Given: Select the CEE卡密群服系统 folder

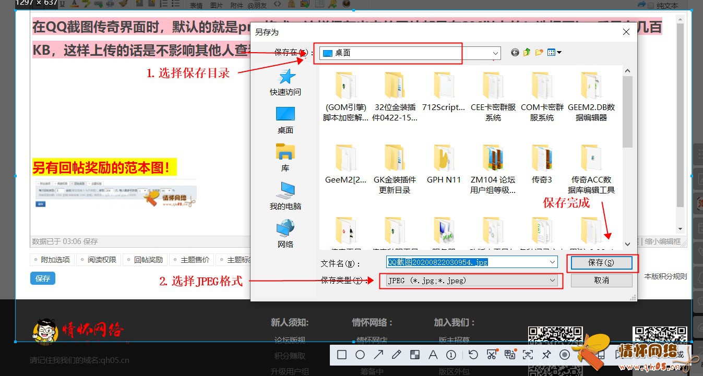Looking at the screenshot, I should pos(493,97).
